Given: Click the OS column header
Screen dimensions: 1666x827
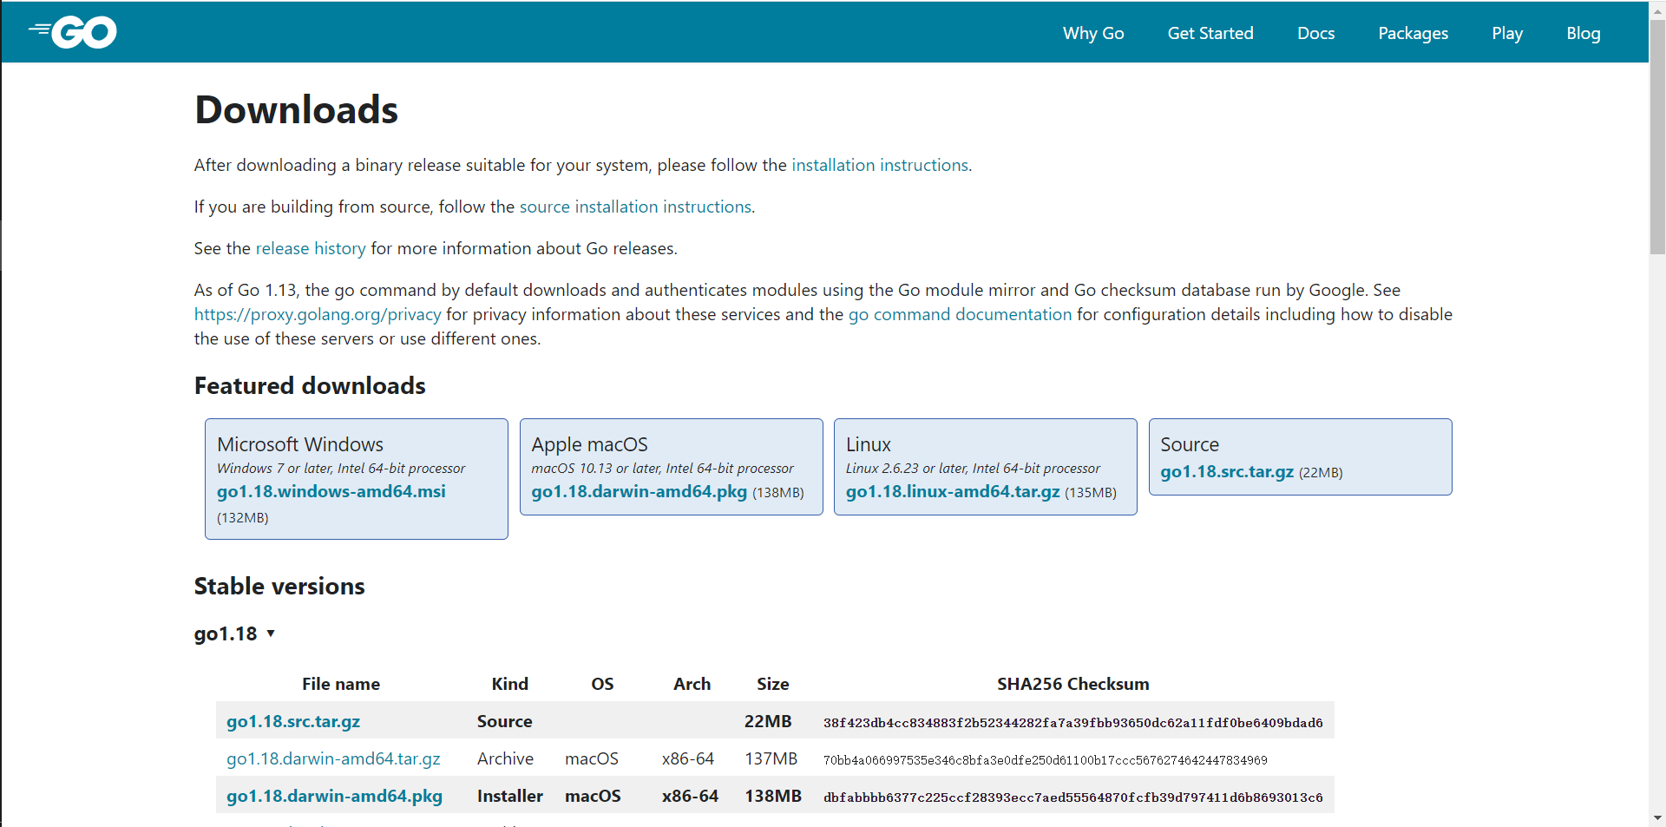Looking at the screenshot, I should point(602,684).
